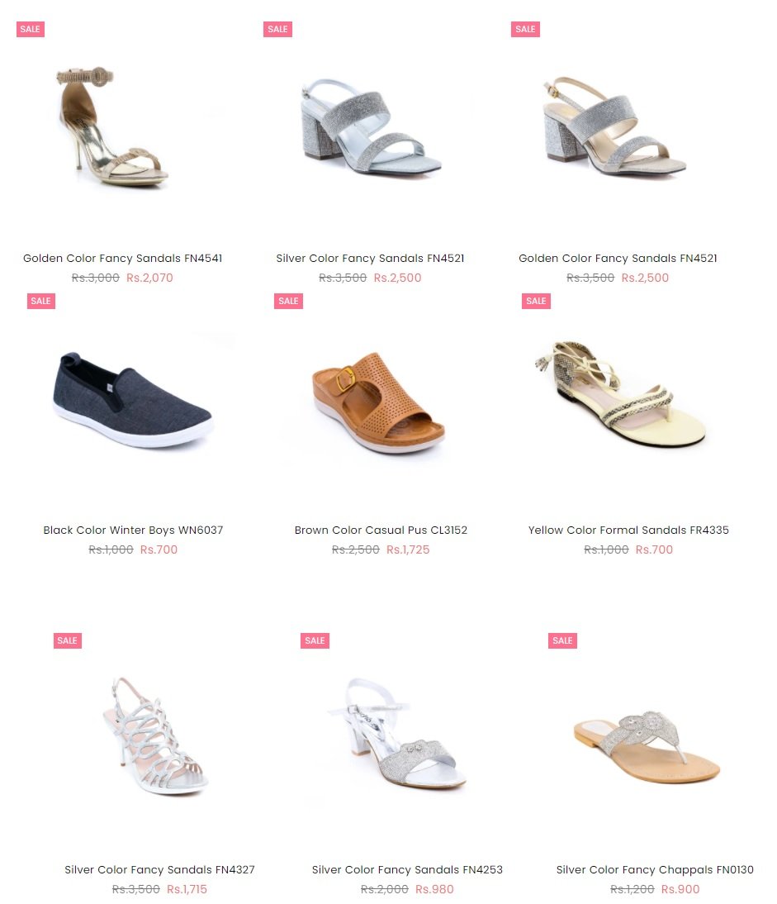777x904 pixels.
Task: Click the Yellow Color Formal Sandals FR4335 title
Action: 628,530
